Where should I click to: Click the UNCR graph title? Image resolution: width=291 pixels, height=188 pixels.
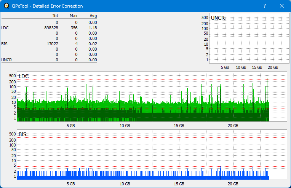[x=218, y=18]
